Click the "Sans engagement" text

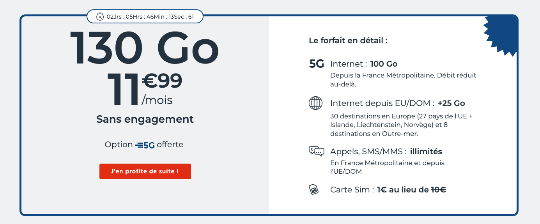(145, 119)
